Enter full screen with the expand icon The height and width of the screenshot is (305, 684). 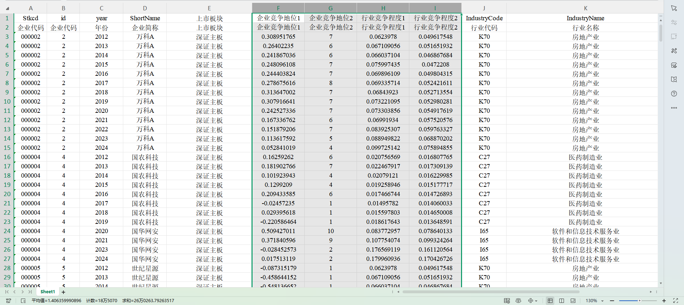675,301
